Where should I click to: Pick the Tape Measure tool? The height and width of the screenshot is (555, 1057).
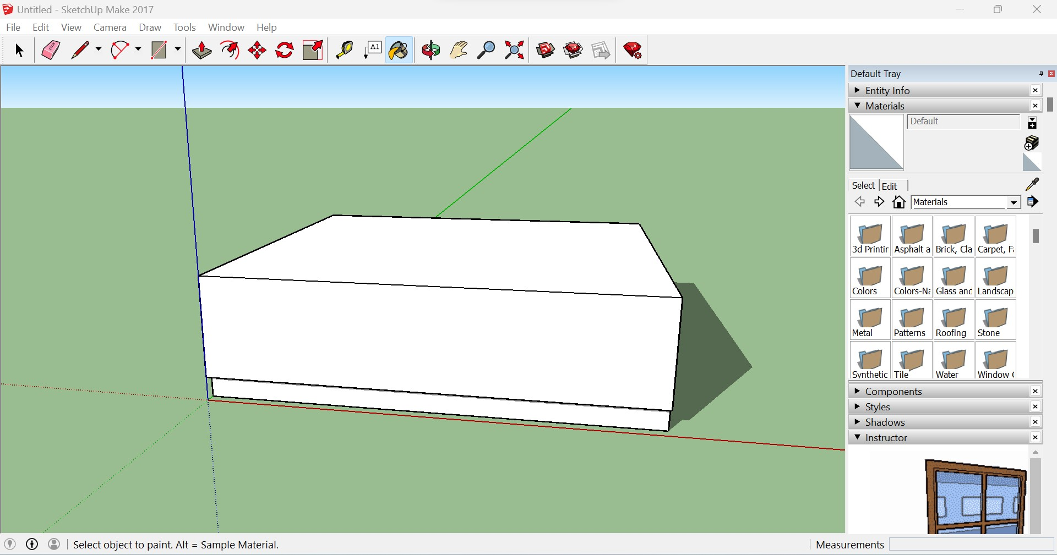(344, 50)
